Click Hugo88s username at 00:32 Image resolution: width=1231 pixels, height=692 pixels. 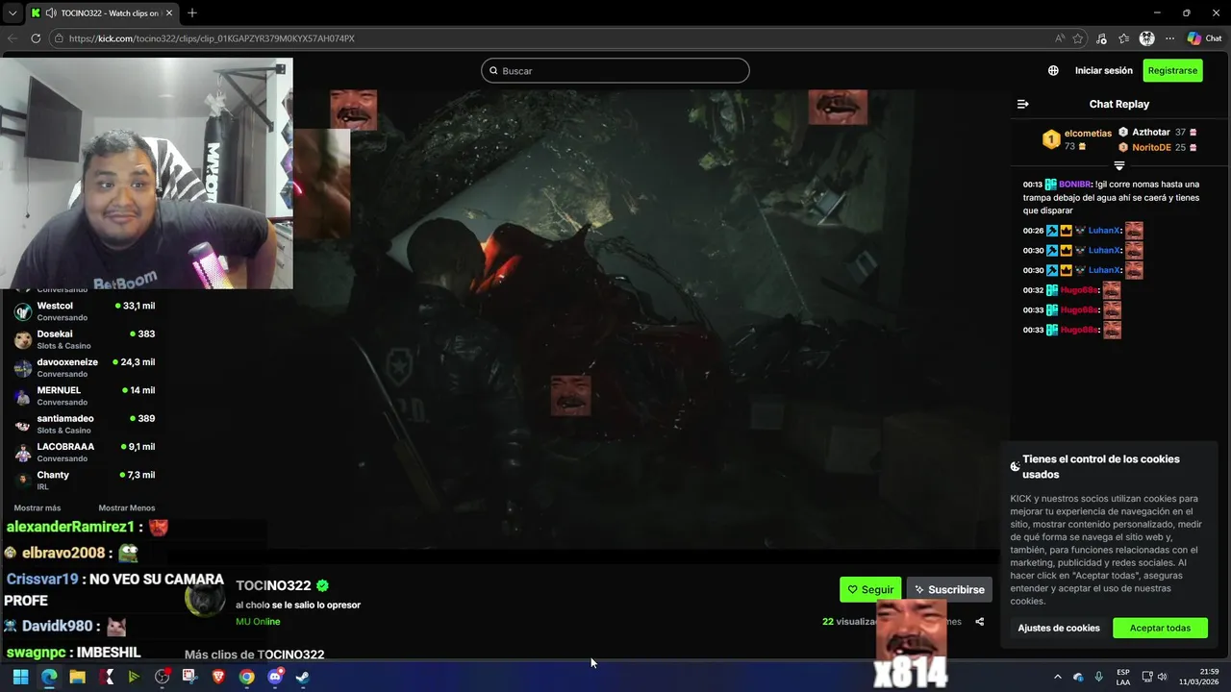[1079, 290]
